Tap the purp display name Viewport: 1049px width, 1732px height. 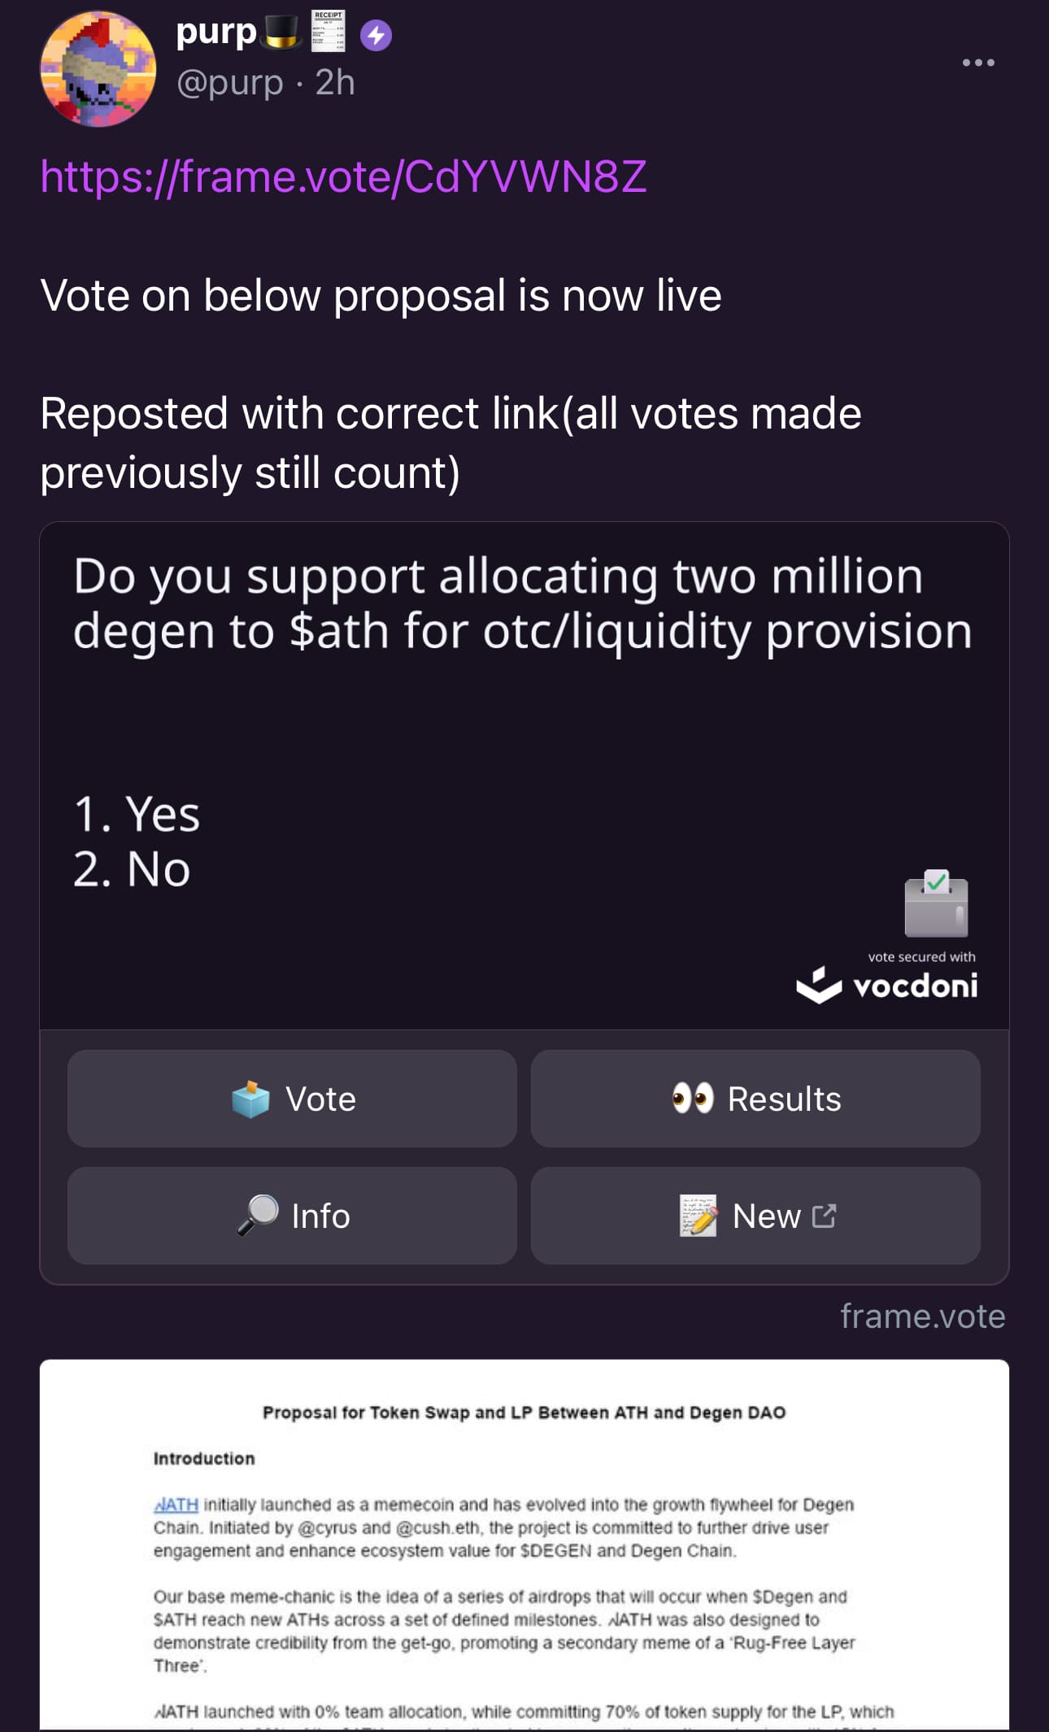tap(216, 33)
